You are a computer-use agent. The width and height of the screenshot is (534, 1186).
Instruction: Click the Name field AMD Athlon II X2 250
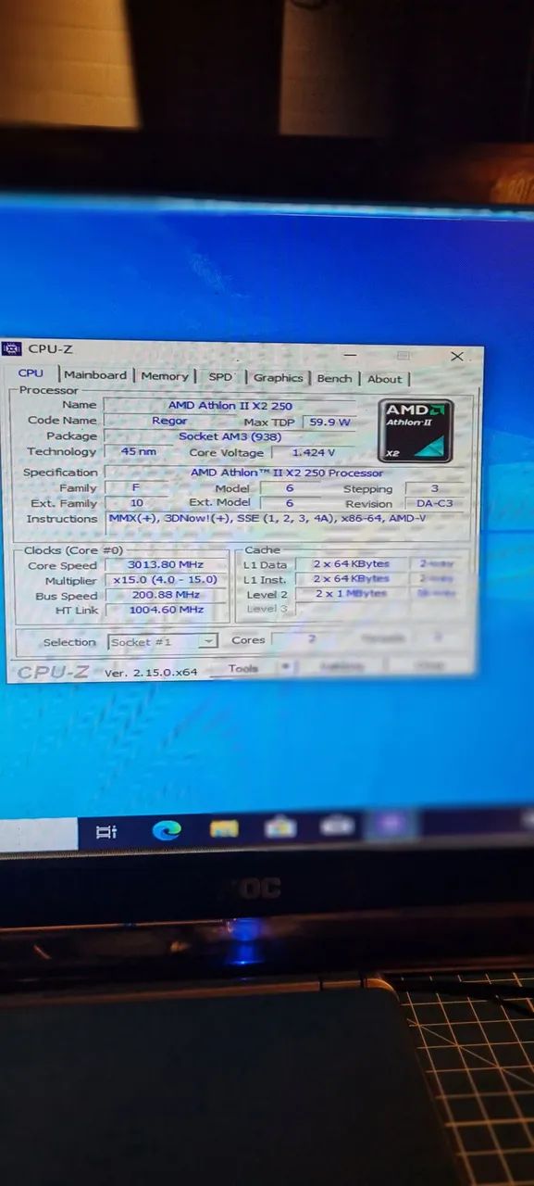(x=230, y=405)
